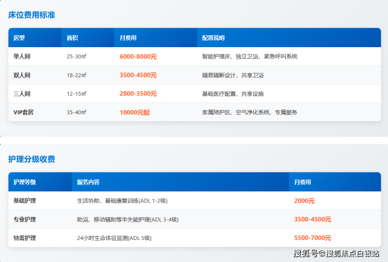This screenshot has height=262, width=388.
Task: Click the 护理分级收费 section heading
Action: click(31, 159)
